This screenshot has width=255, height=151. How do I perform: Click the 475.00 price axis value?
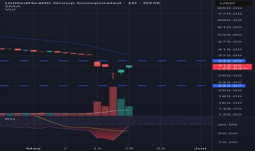point(230,42)
